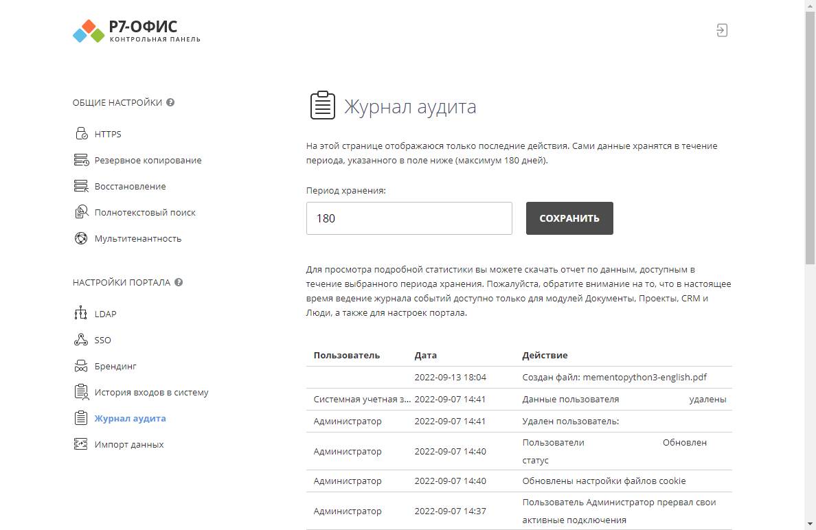Click the Брендинг icon
816x530 pixels.
(81, 366)
